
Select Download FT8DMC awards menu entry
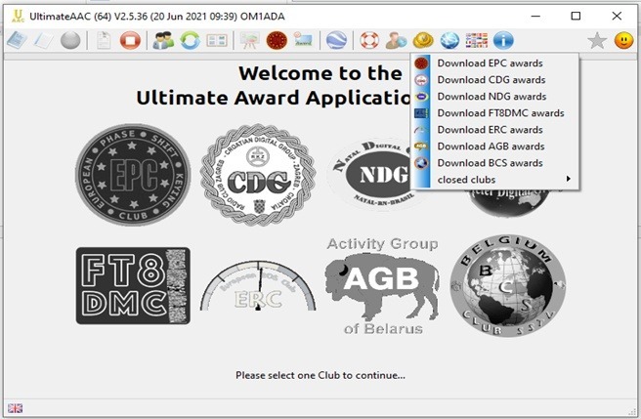pos(494,113)
